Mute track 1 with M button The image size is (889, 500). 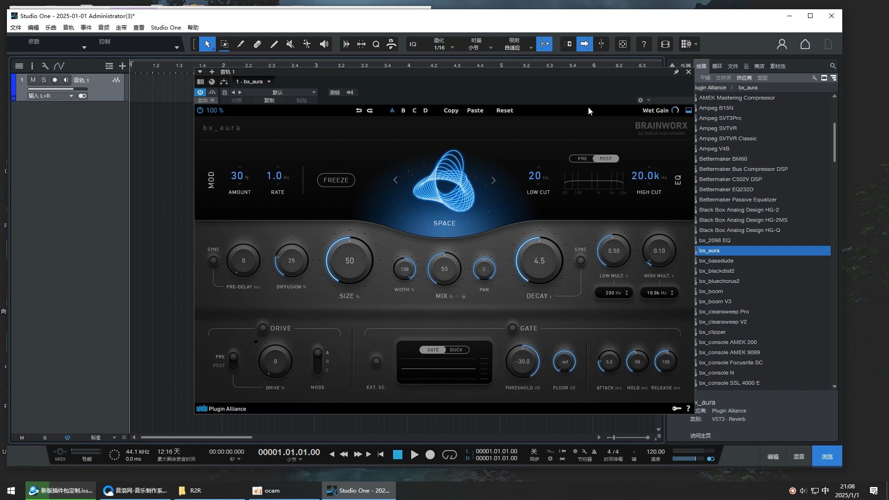pyautogui.click(x=33, y=80)
